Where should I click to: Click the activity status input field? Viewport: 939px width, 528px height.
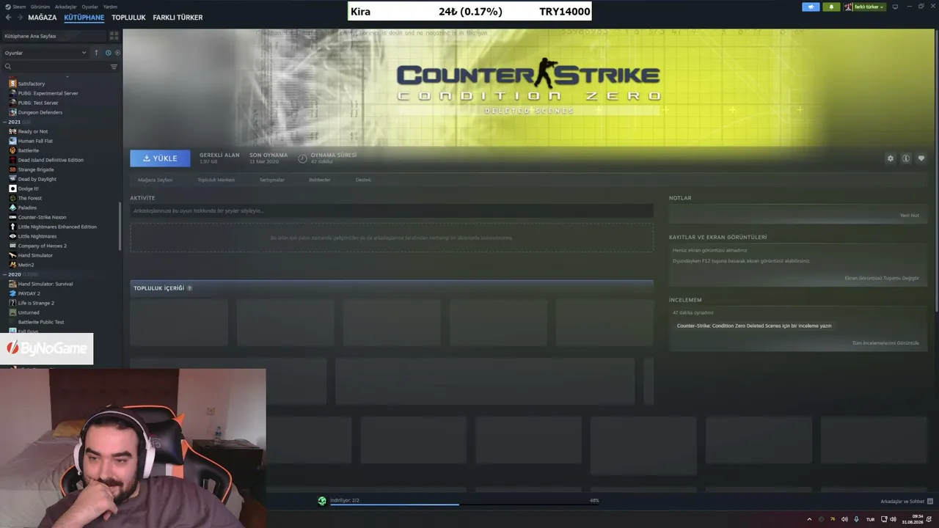coord(392,211)
